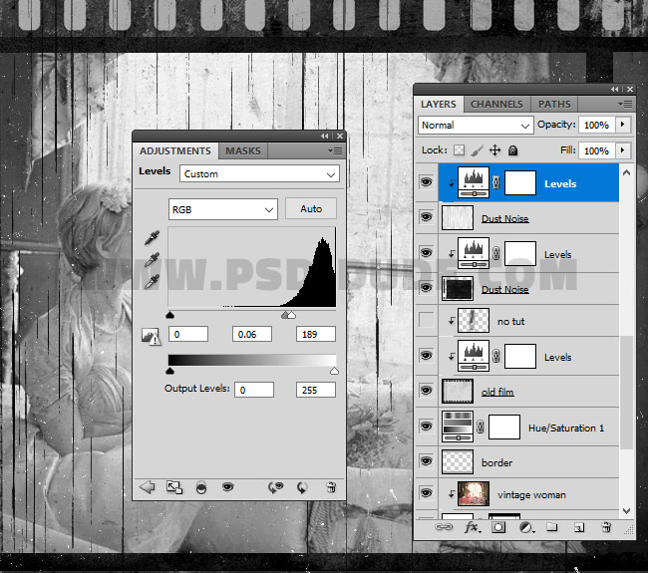Create new fill or adjustment layer
Viewport: 648px width, 573px height.
click(525, 527)
